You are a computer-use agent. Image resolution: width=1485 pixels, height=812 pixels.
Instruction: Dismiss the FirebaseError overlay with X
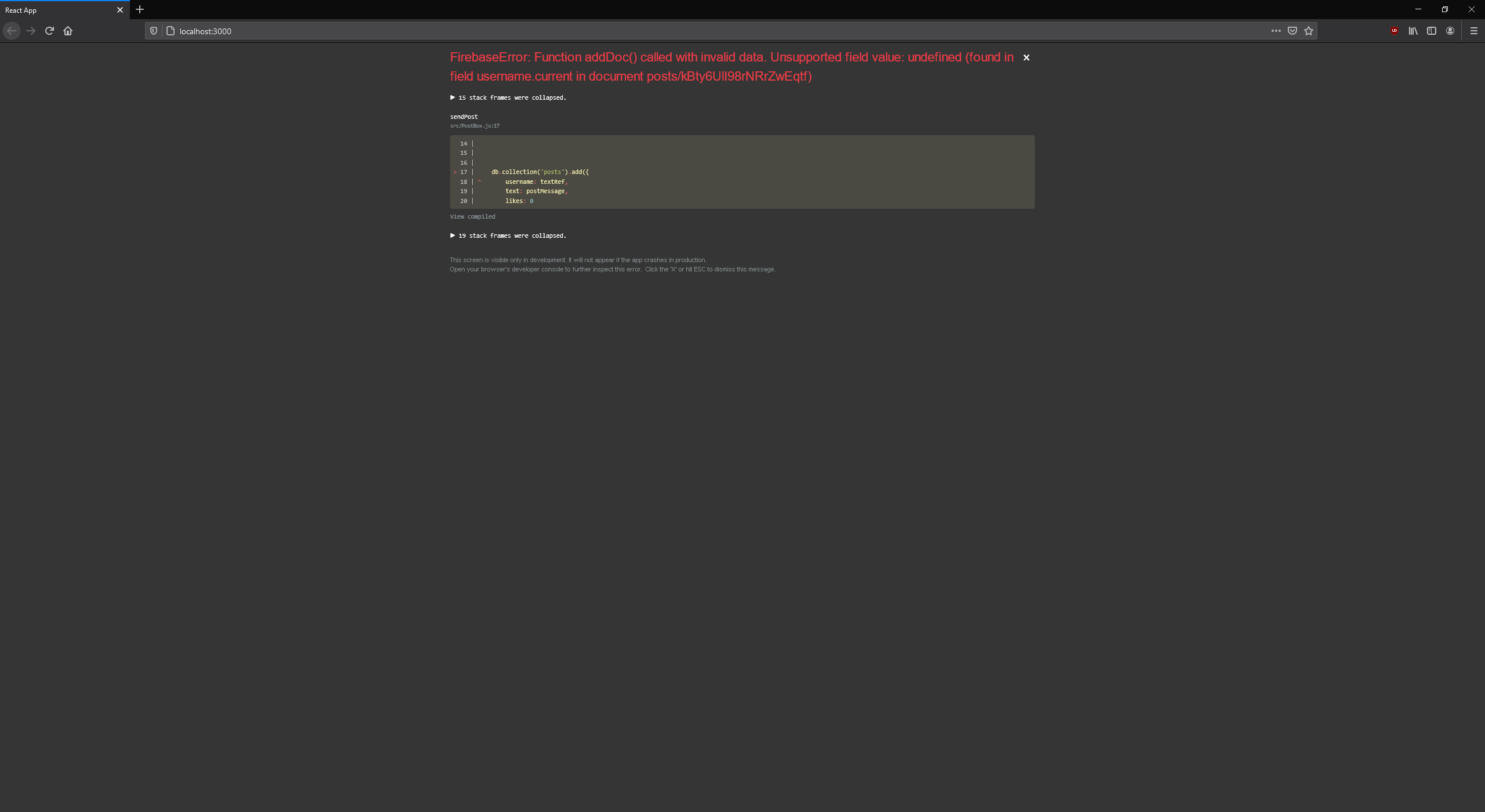tap(1026, 57)
